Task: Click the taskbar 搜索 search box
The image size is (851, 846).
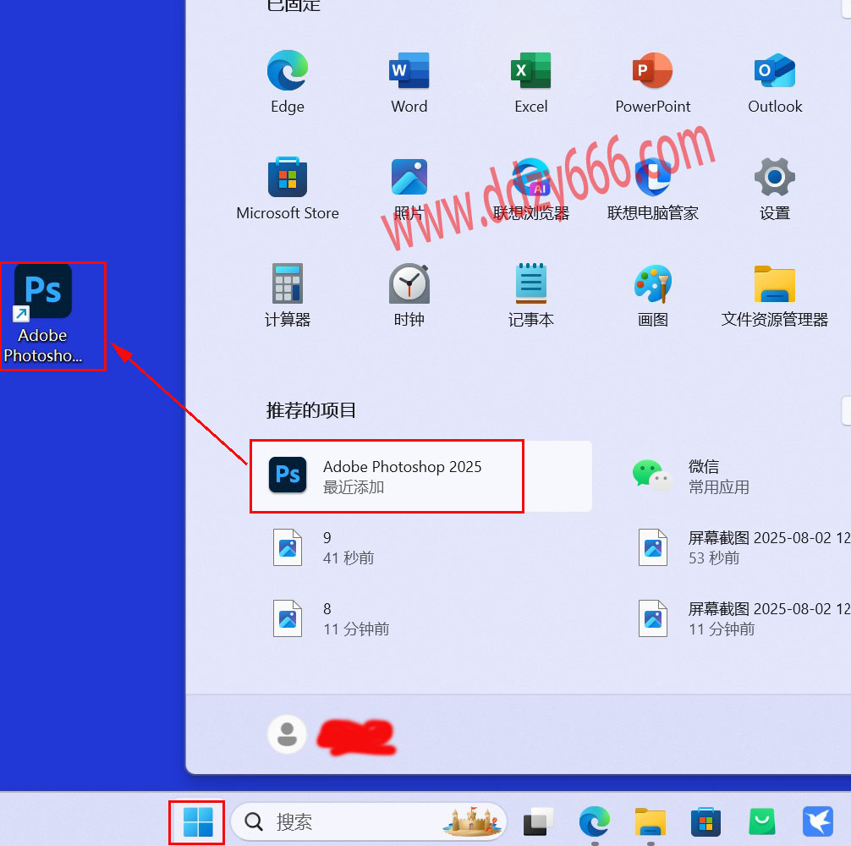Action: (x=369, y=821)
